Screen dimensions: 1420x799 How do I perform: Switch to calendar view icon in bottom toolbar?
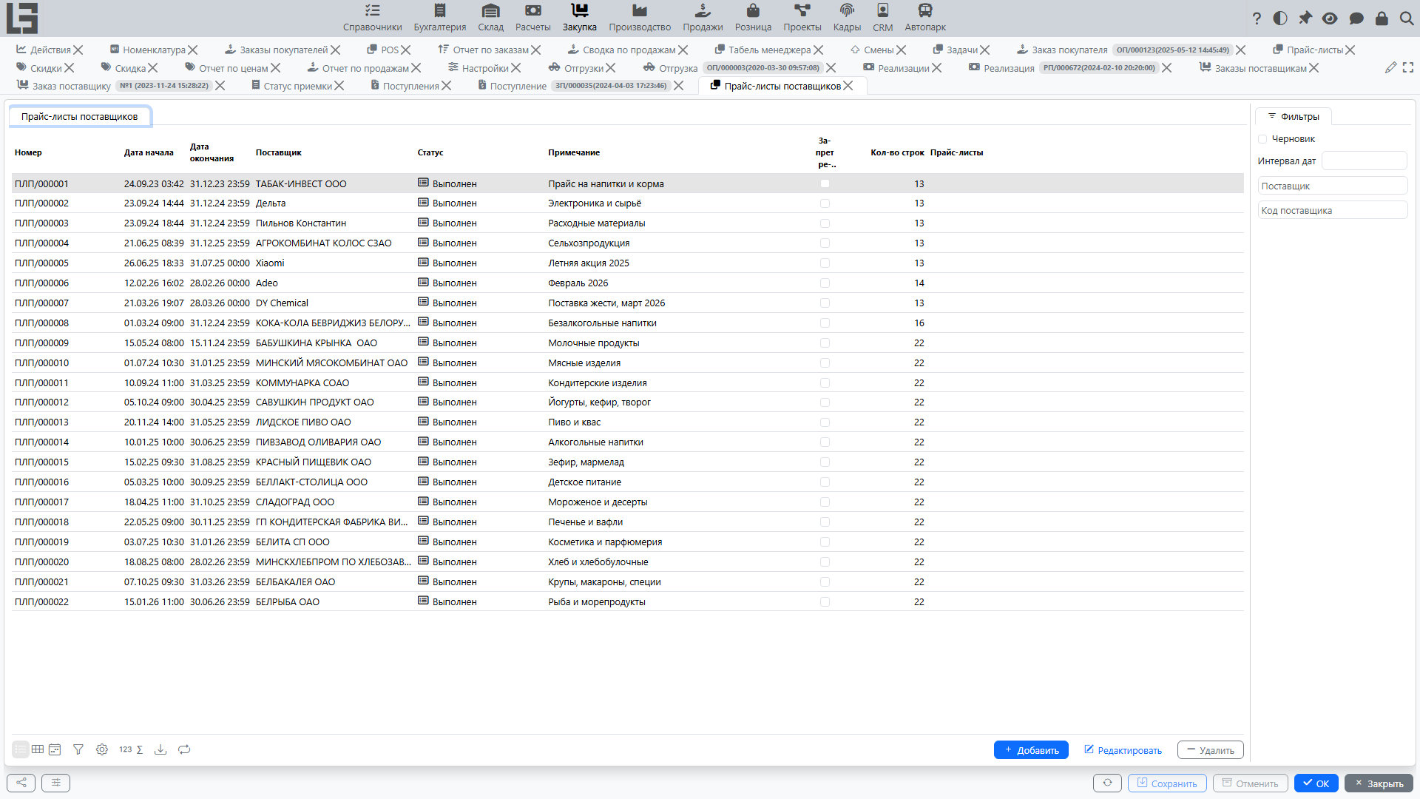pyautogui.click(x=55, y=749)
